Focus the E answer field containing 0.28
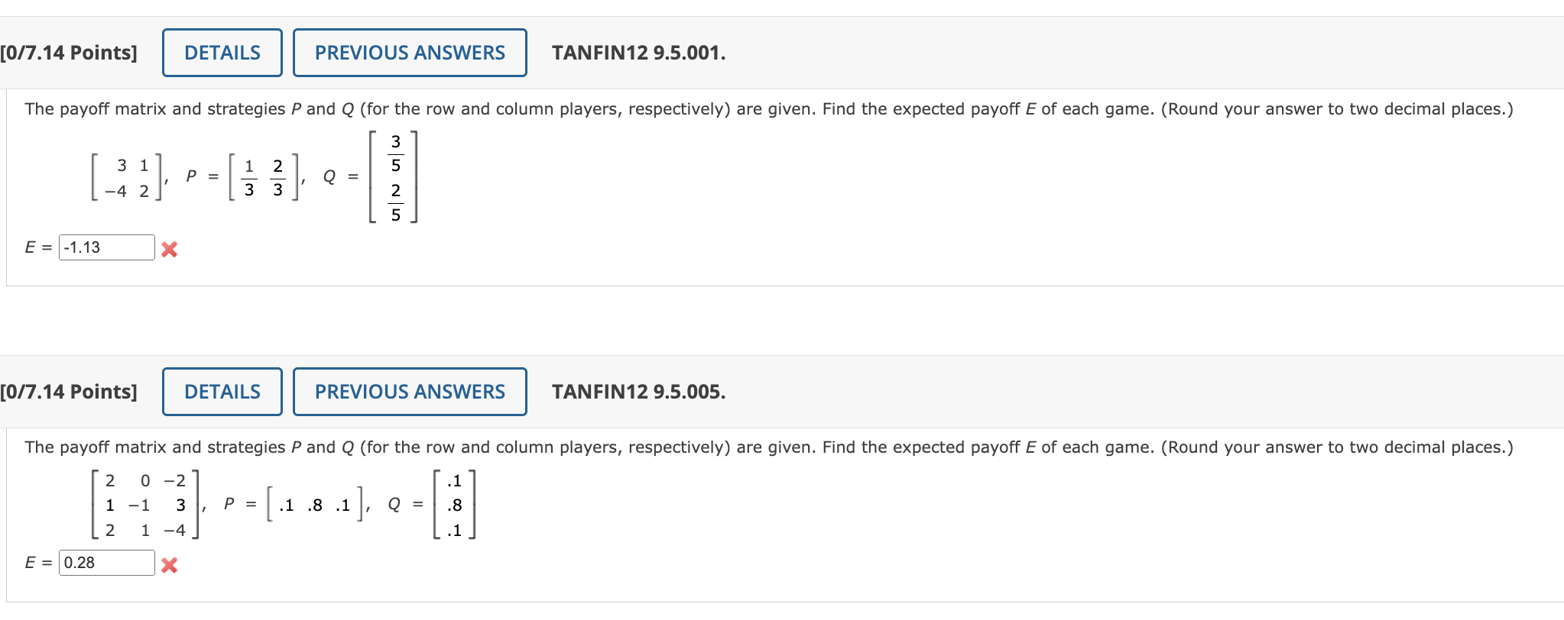 click(107, 563)
